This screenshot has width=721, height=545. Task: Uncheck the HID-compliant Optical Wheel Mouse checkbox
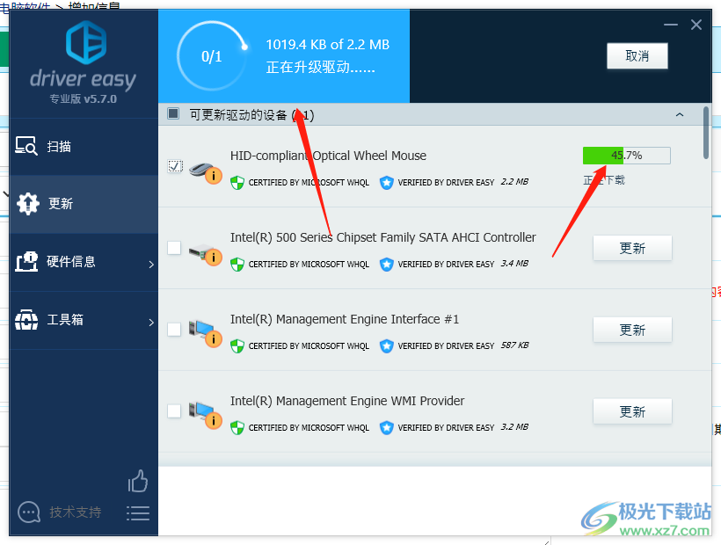pos(175,166)
